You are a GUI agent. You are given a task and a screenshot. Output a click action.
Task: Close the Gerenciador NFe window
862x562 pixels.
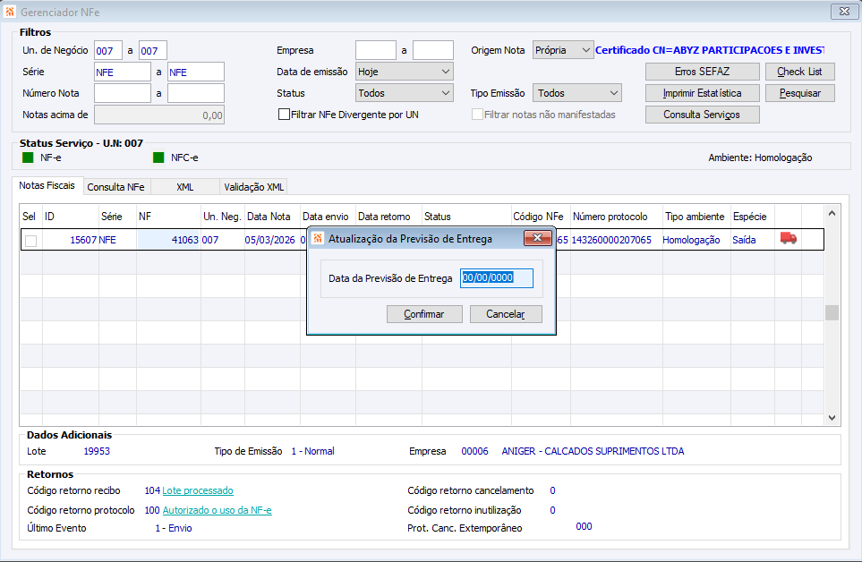point(844,11)
